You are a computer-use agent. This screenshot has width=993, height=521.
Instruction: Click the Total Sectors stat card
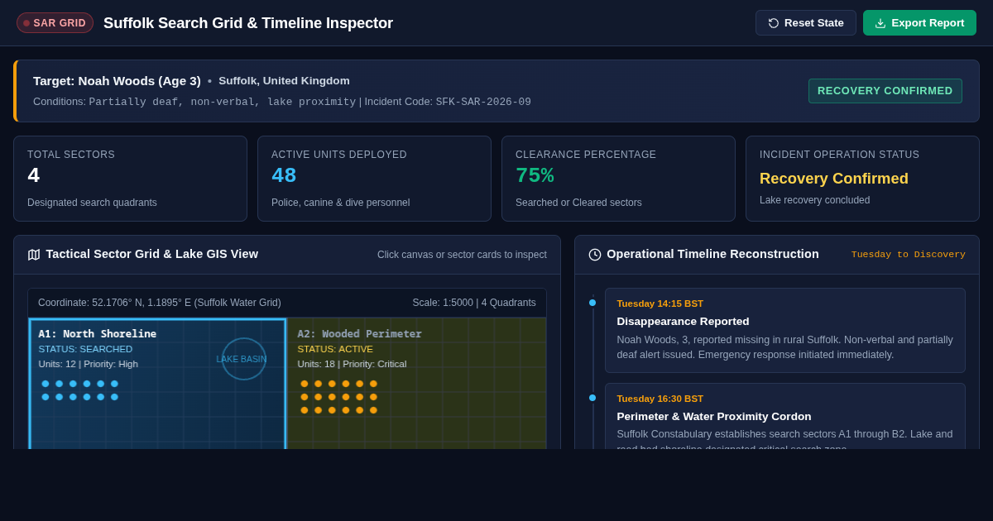[x=130, y=179]
